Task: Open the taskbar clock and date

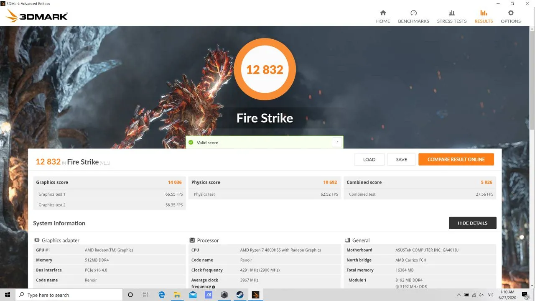Action: click(x=507, y=295)
